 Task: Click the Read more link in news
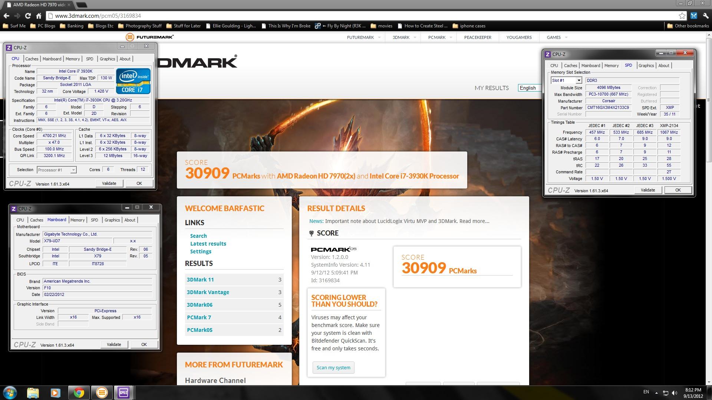tap(474, 221)
